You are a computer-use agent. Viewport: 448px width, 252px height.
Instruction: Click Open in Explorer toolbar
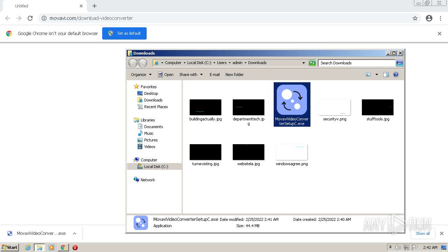(166, 75)
